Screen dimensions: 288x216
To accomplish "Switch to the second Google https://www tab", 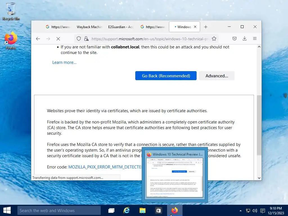I will [x=152, y=27].
